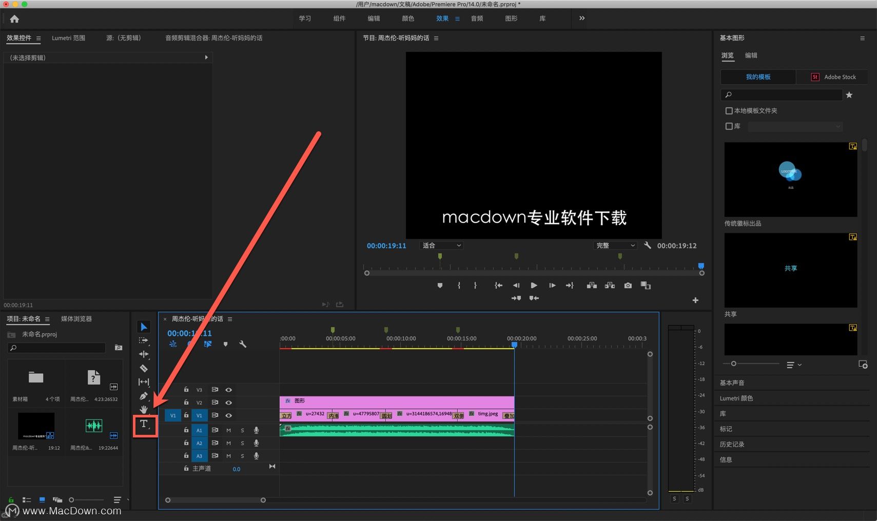The height and width of the screenshot is (521, 877).
Task: Switch project panel to list view
Action: (27, 499)
